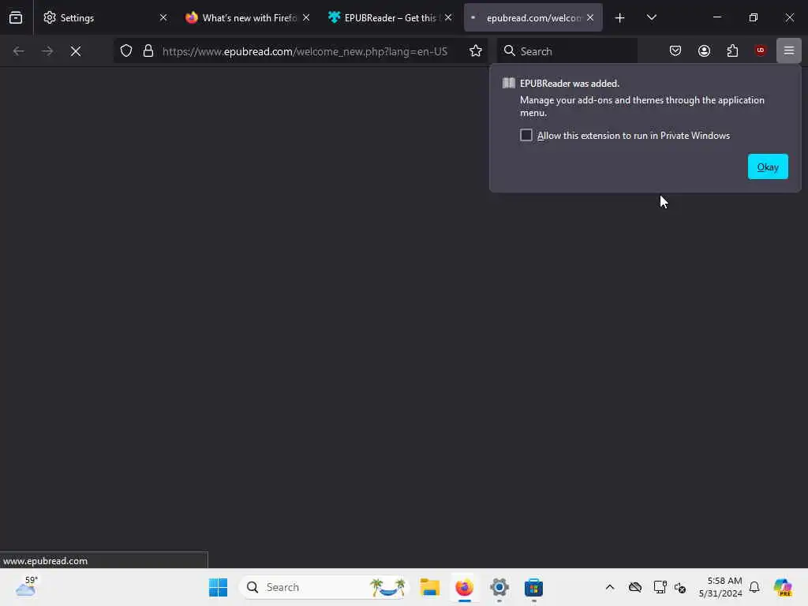Open the Extensions puzzle icon
The height and width of the screenshot is (606, 808).
pos(732,50)
